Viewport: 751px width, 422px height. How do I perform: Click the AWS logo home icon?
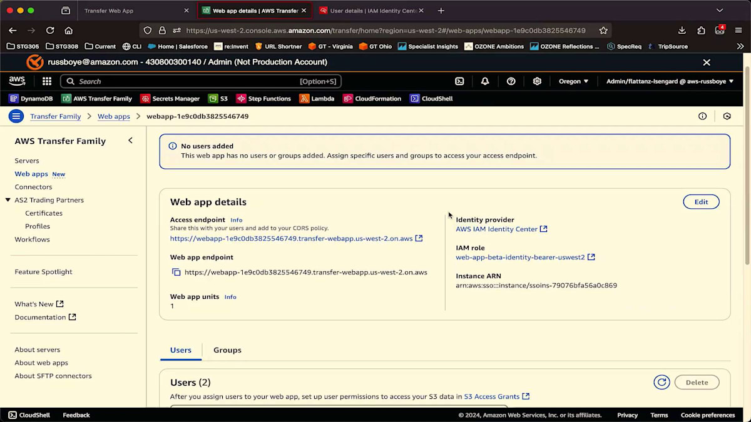pos(17,81)
